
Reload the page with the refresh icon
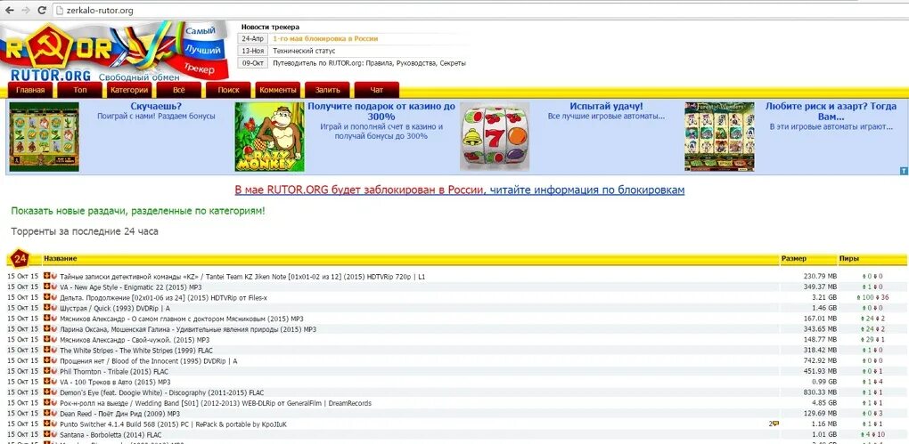[42, 11]
